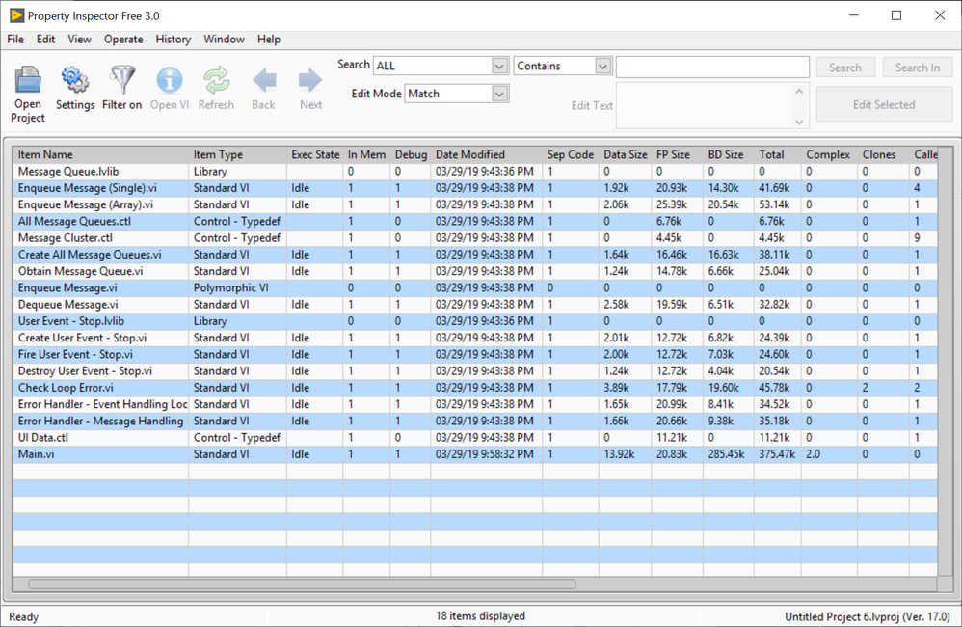Select the Create User Event - Stop.vi row
Image resolution: width=962 pixels, height=627 pixels.
(475, 338)
